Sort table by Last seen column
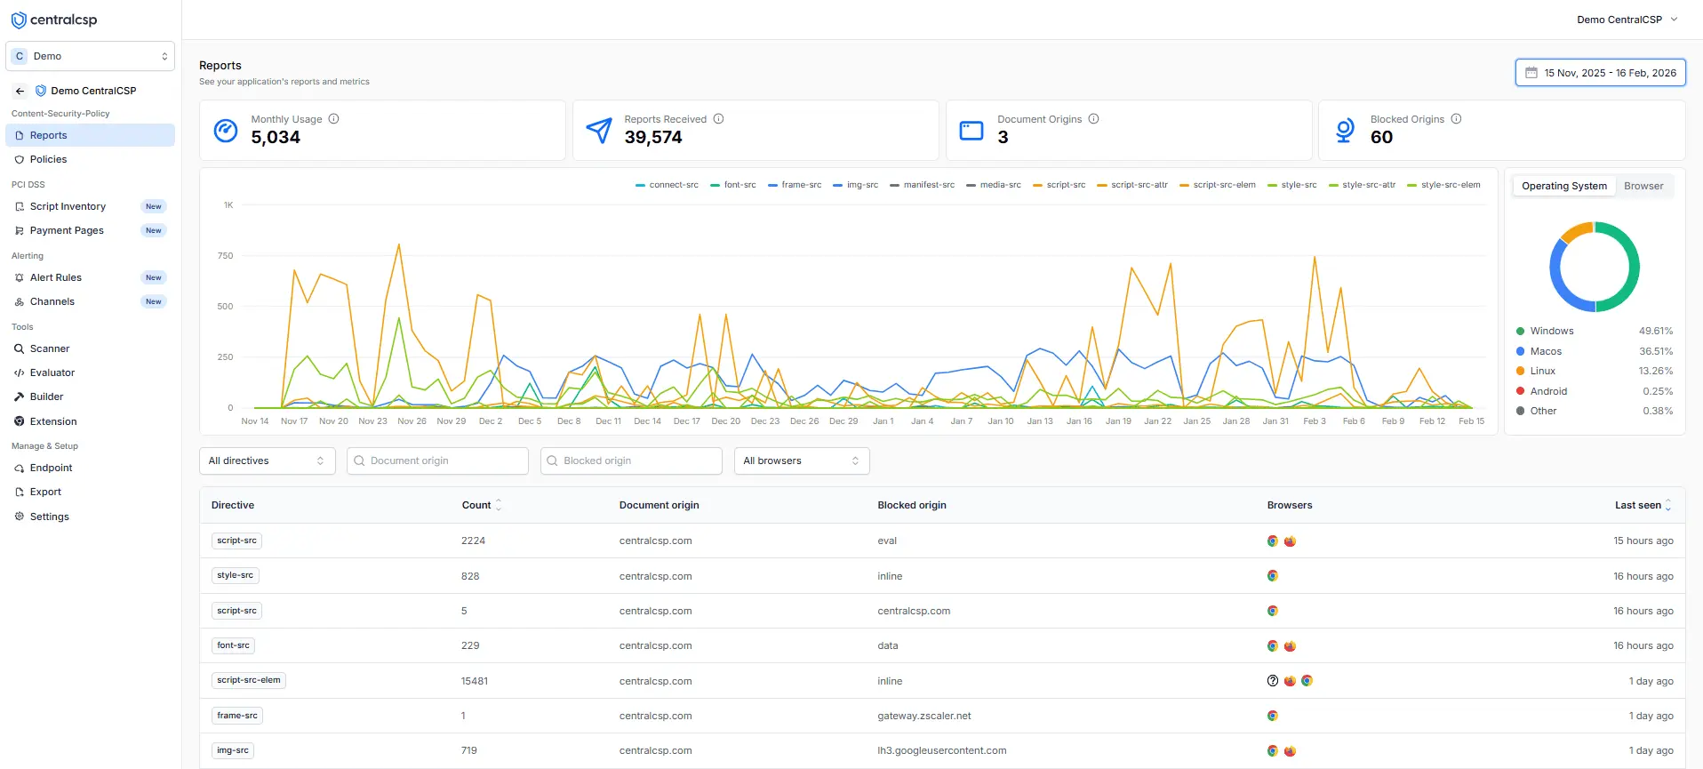1703x769 pixels. coord(1643,505)
